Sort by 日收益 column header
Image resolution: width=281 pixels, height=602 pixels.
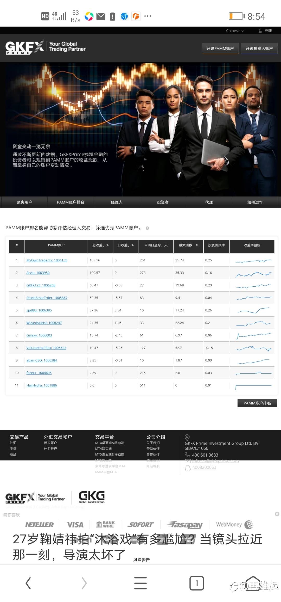pyautogui.click(x=126, y=246)
